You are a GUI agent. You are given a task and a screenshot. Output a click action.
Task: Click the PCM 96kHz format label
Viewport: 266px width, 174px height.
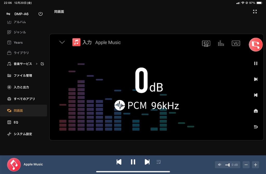[x=153, y=105]
